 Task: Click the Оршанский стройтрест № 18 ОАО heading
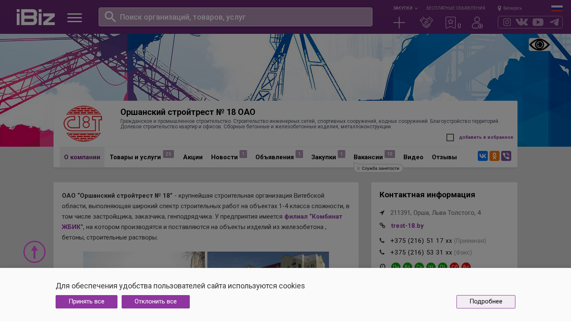188,112
